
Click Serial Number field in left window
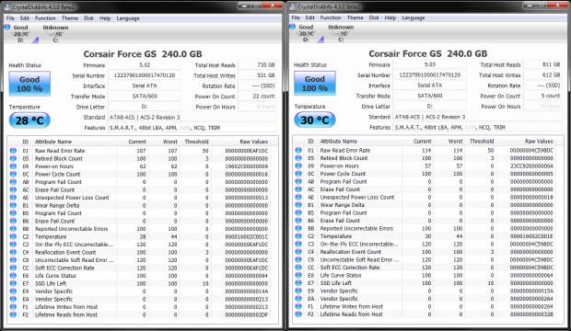(x=145, y=75)
